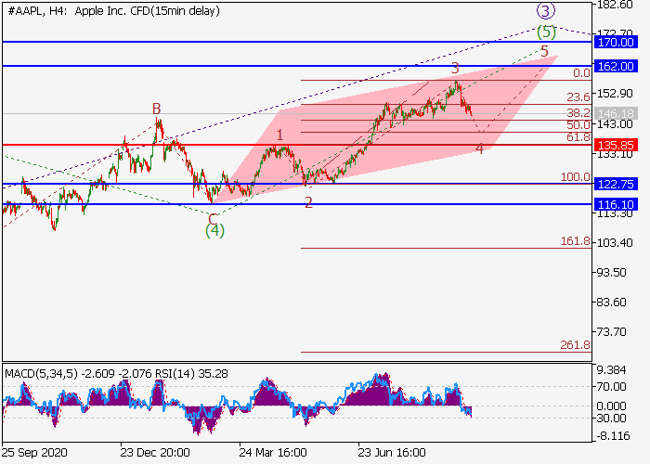Viewport: 650px width, 464px height.
Task: Click the 83.60 price axis value
Action: [x=611, y=303]
